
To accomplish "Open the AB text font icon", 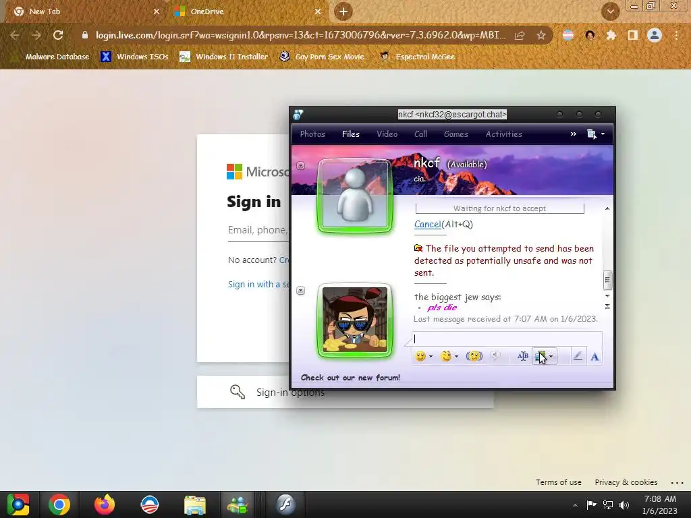I will coord(523,356).
